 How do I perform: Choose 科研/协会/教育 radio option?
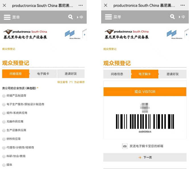click(x=4, y=156)
